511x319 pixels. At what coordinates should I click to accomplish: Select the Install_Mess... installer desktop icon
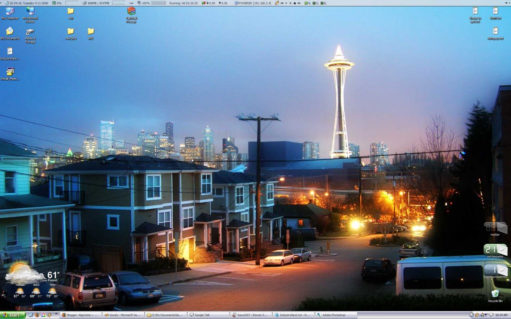10,74
